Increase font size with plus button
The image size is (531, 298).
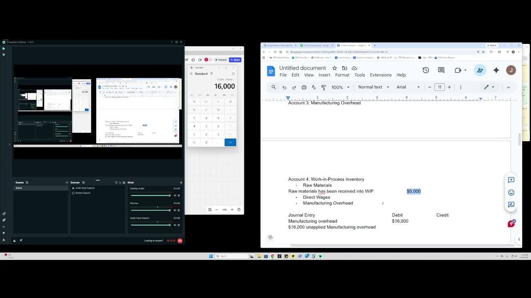click(449, 87)
